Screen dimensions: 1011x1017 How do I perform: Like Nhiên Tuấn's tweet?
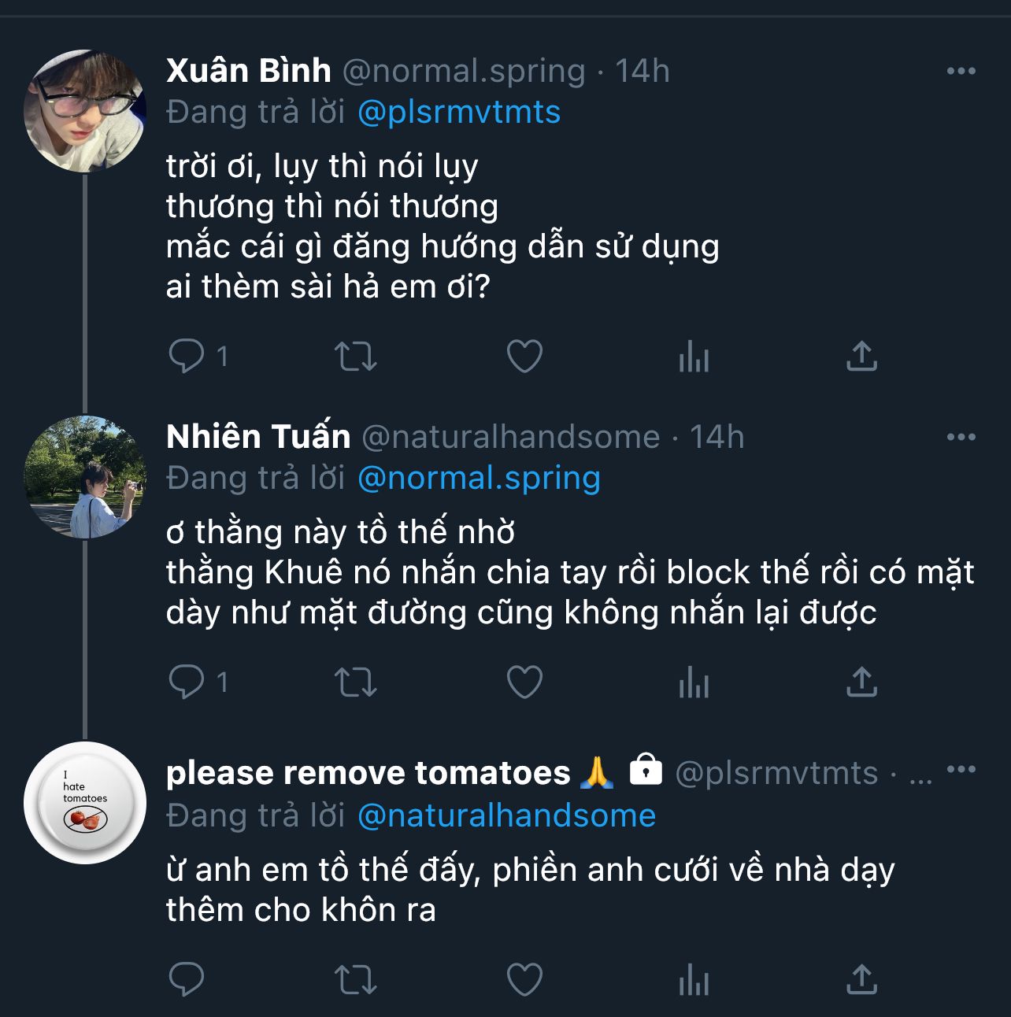(x=524, y=682)
